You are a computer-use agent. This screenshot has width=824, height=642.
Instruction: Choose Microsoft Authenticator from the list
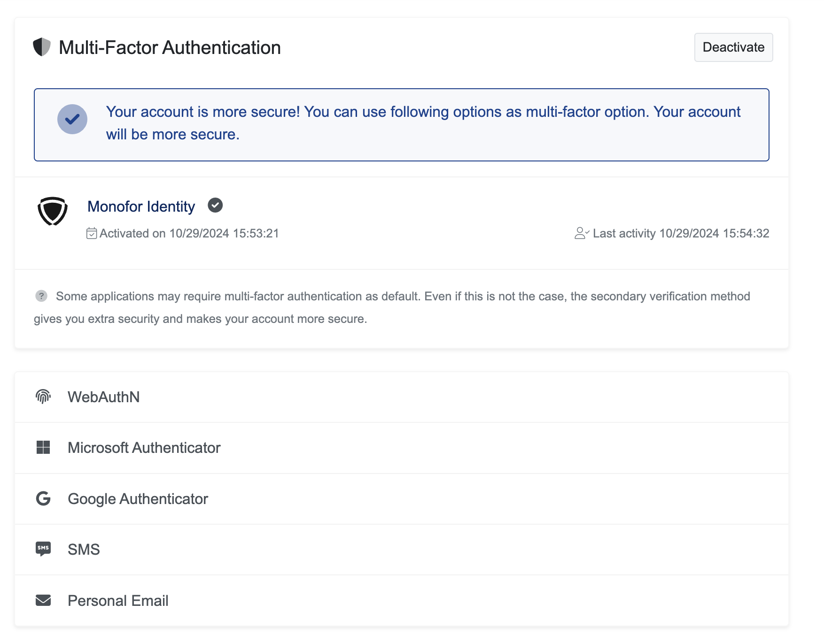pos(144,448)
